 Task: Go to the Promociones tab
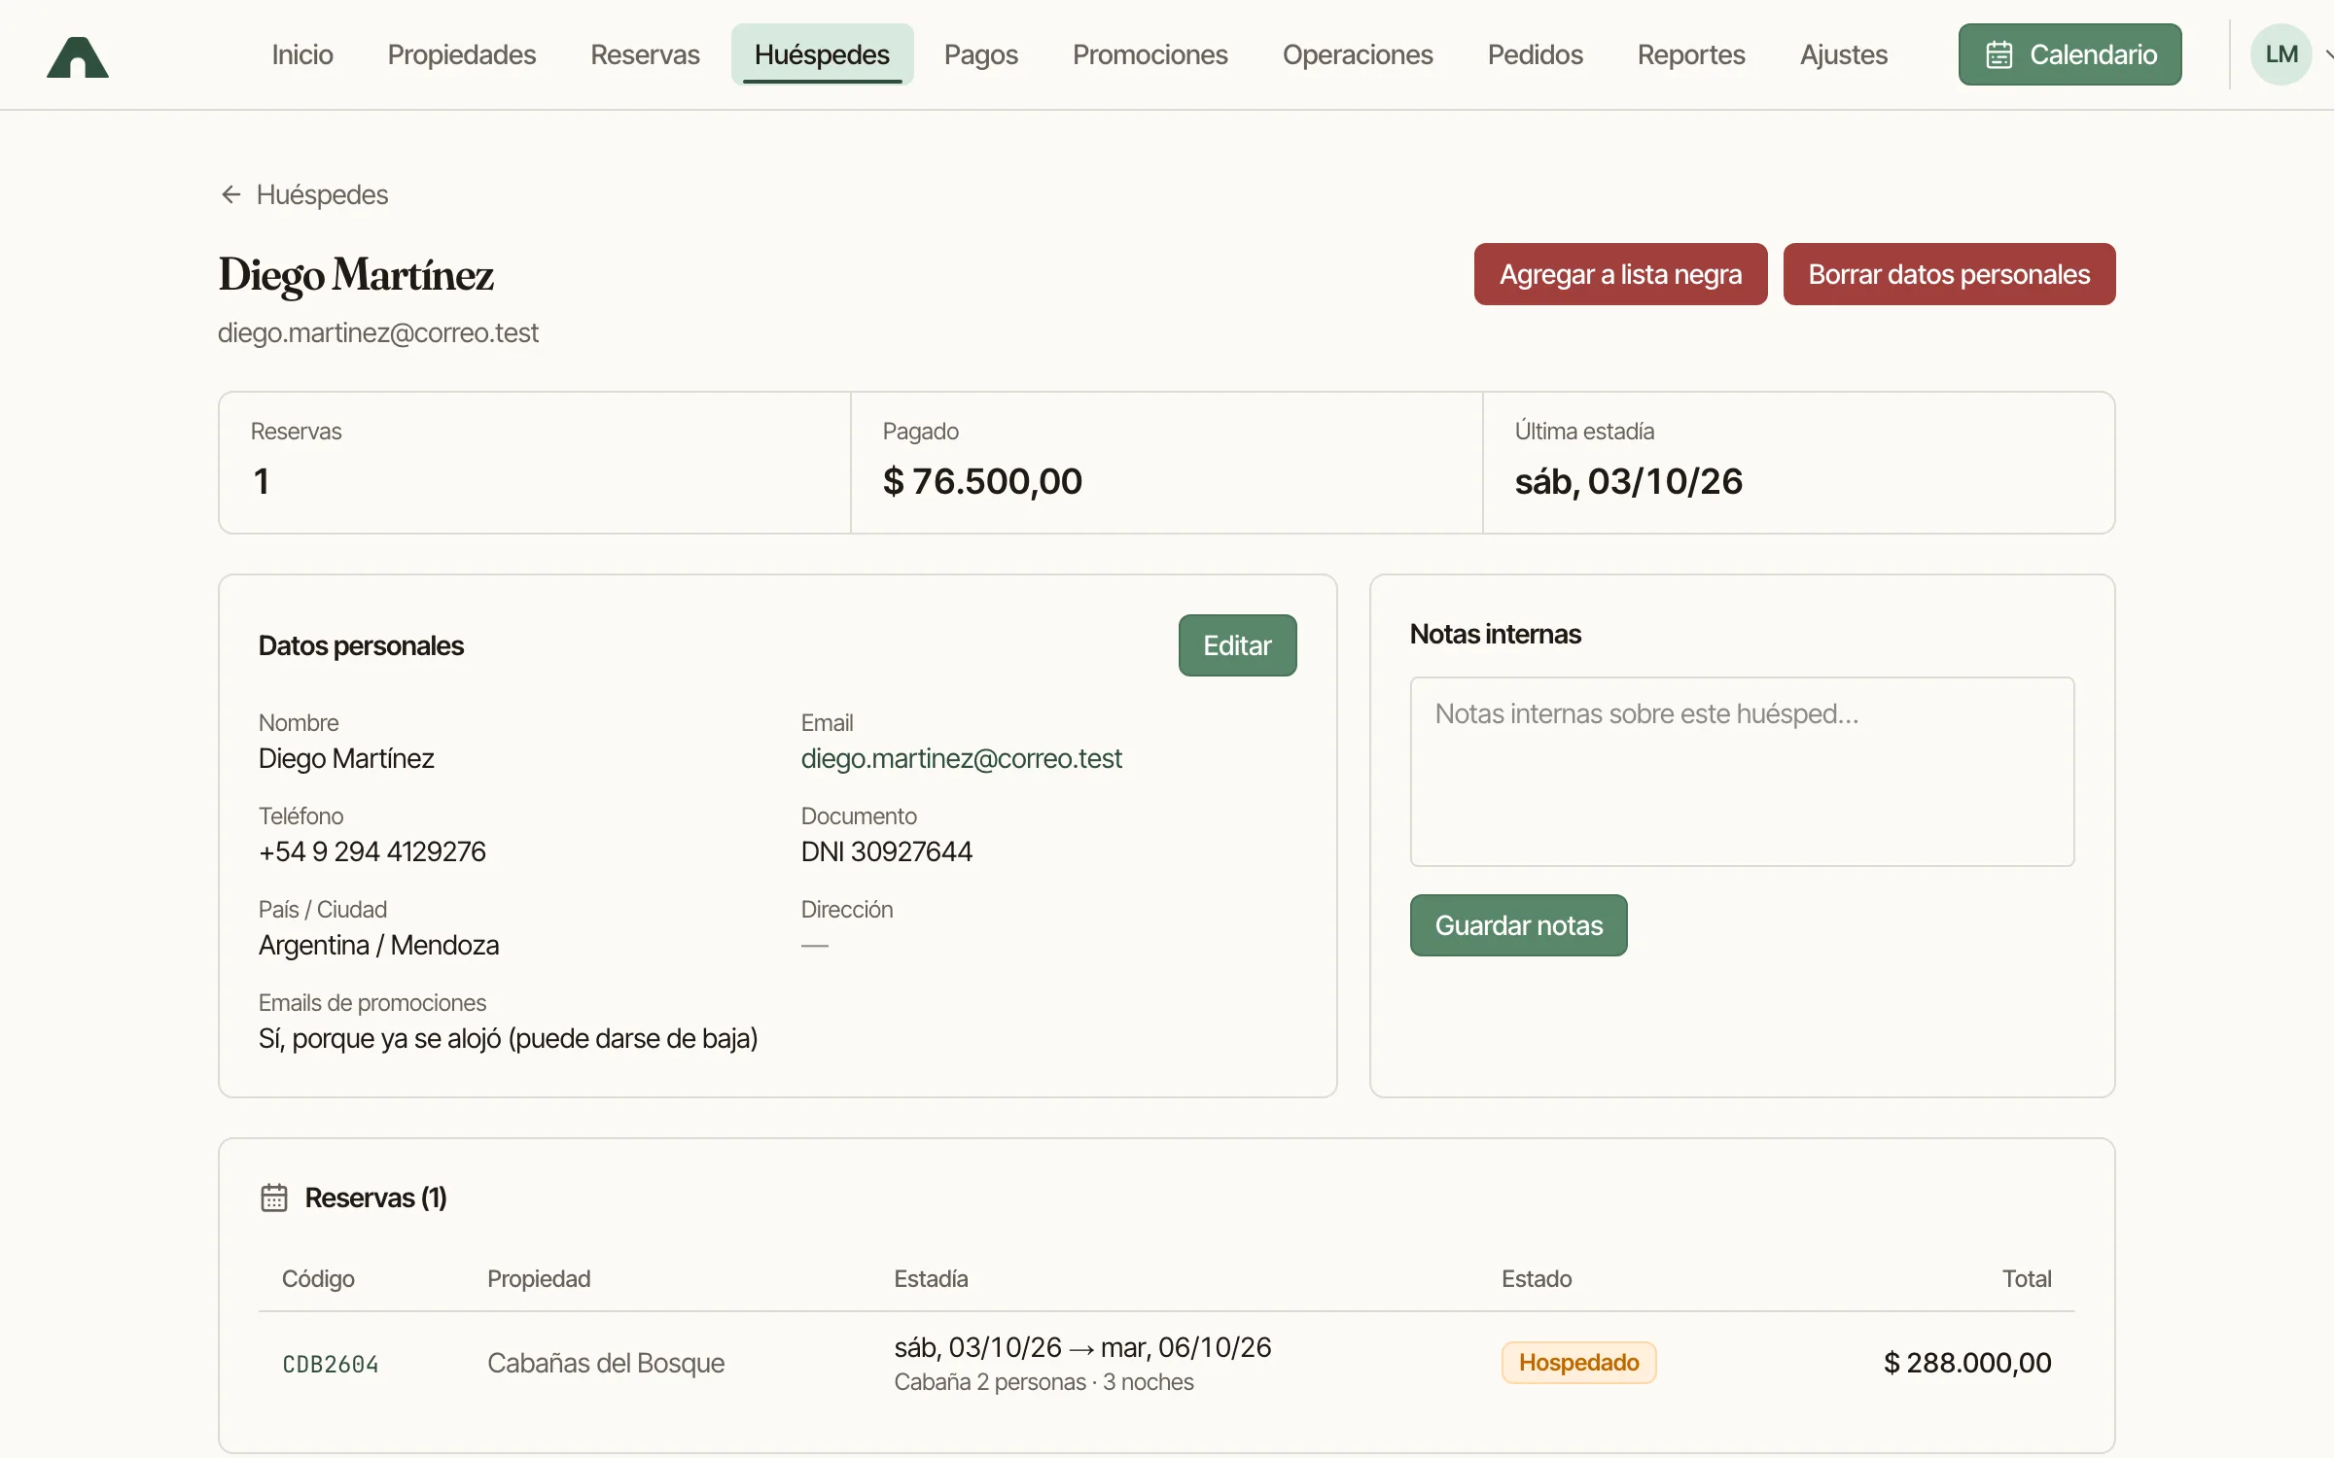click(x=1150, y=54)
